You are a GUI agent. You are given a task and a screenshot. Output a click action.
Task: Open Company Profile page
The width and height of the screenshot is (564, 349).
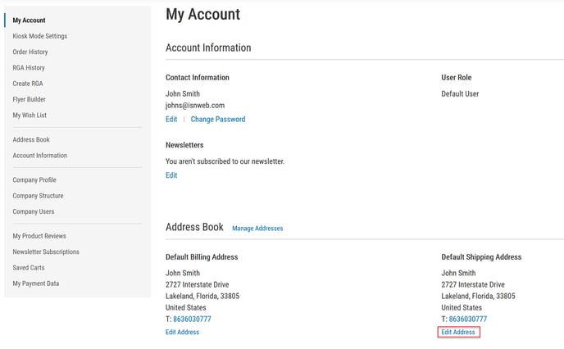34,180
